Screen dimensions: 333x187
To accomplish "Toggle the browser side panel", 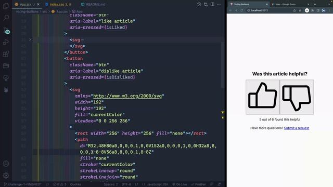I will [318, 10].
